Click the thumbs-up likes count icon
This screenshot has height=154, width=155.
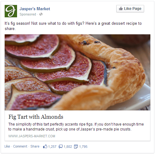(45, 146)
